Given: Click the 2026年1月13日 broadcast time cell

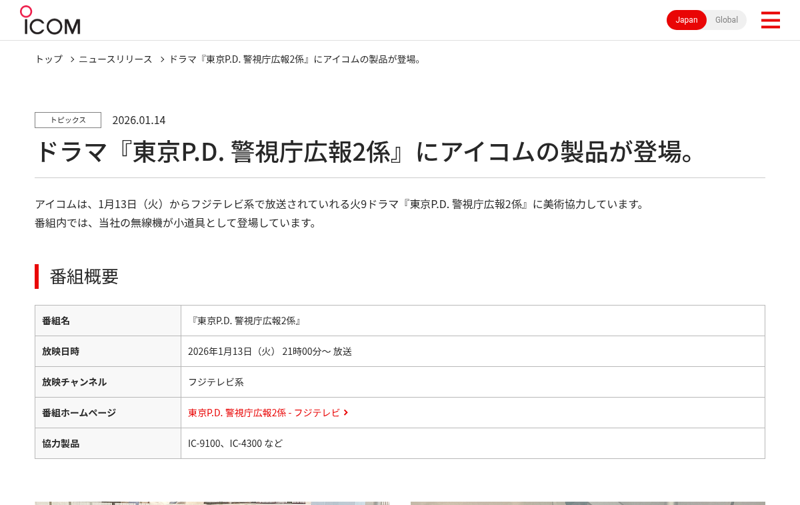Looking at the screenshot, I should 473,352.
